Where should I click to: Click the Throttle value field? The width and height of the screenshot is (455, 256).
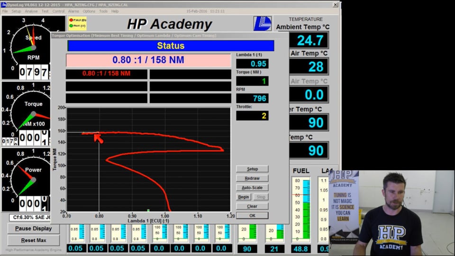(x=252, y=116)
